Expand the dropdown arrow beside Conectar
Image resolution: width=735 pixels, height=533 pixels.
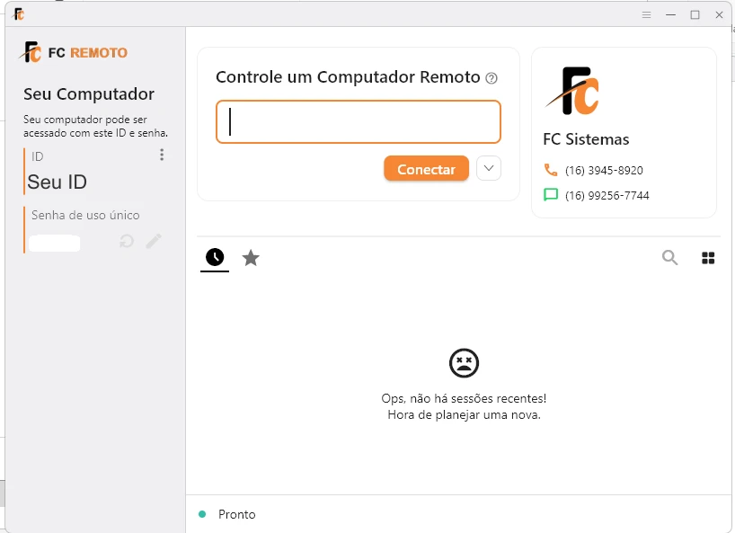pos(489,168)
